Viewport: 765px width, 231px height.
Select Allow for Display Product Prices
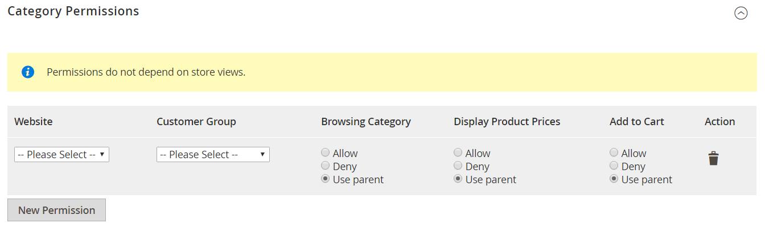pyautogui.click(x=458, y=153)
